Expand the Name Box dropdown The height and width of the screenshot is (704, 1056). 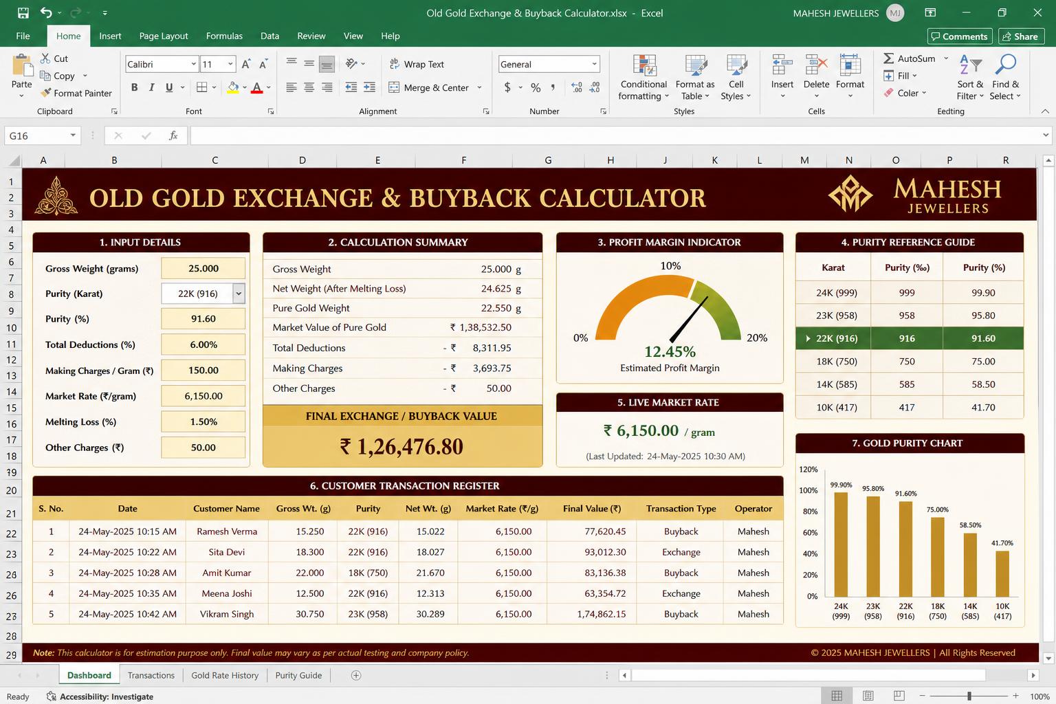(73, 135)
